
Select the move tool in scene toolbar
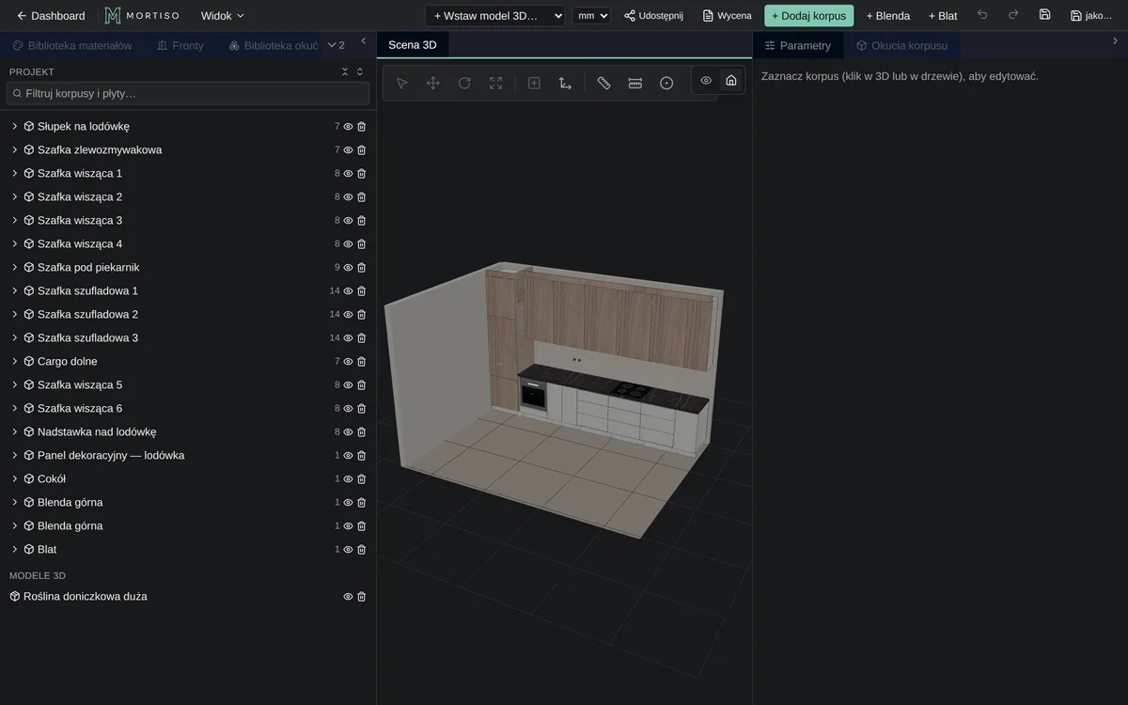pyautogui.click(x=433, y=83)
